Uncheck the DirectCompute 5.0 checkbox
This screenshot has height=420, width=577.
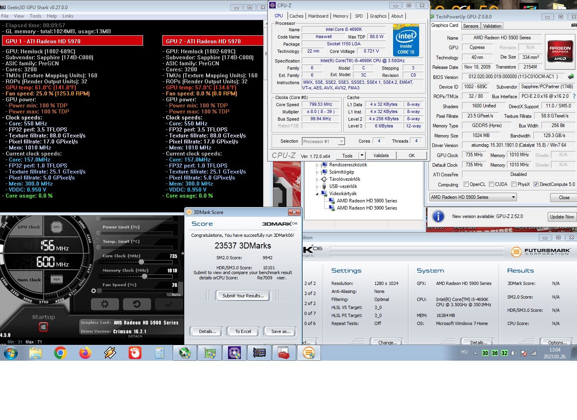point(536,184)
